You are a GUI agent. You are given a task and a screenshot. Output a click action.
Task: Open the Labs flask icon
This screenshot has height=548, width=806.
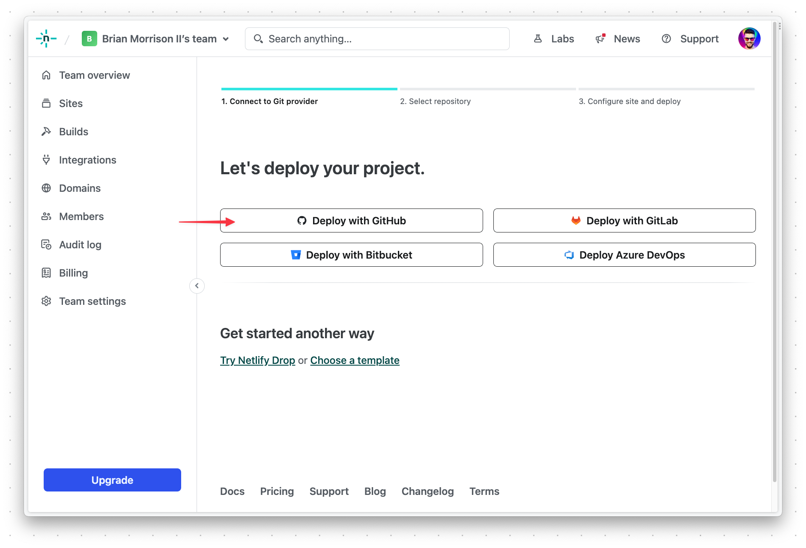538,39
